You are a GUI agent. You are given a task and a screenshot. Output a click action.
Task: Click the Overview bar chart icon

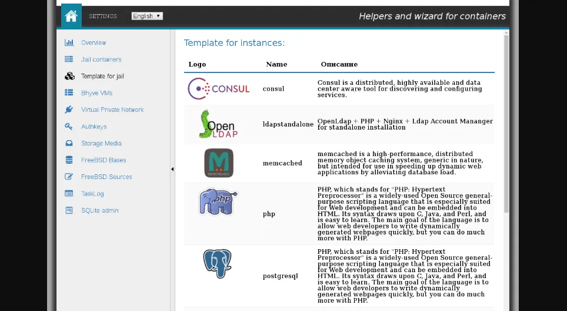pyautogui.click(x=69, y=42)
